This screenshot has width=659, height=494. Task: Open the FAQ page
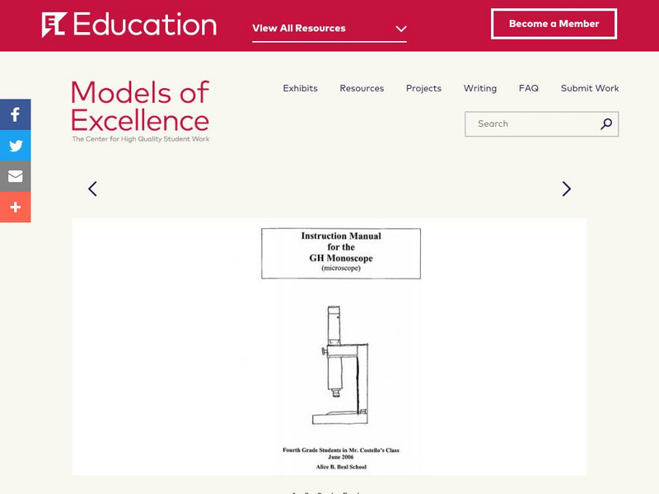pos(529,88)
